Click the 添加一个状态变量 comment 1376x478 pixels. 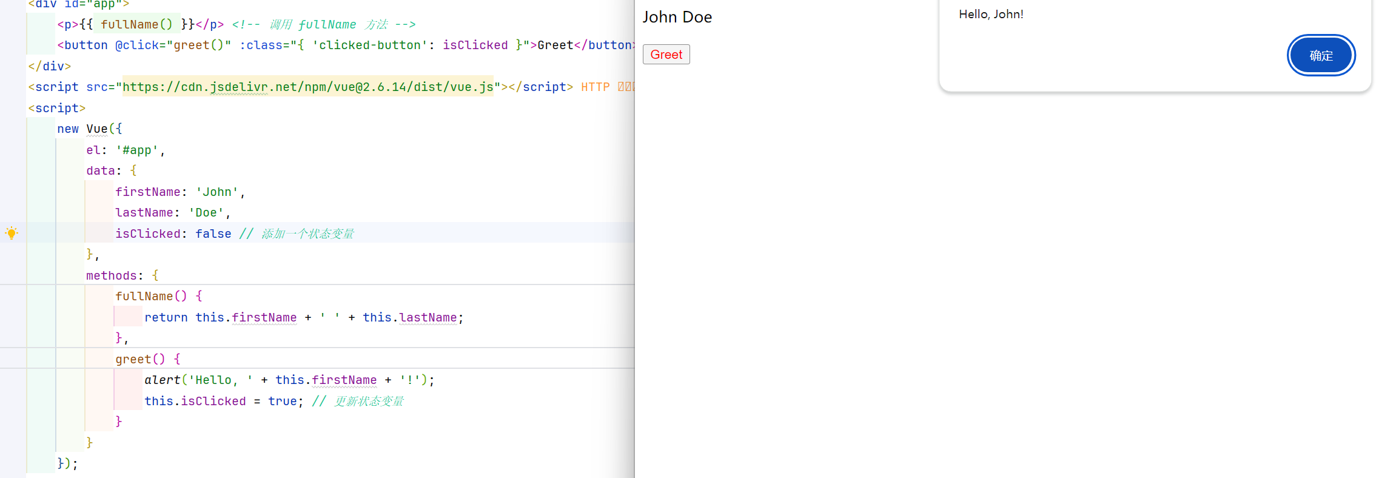(297, 234)
